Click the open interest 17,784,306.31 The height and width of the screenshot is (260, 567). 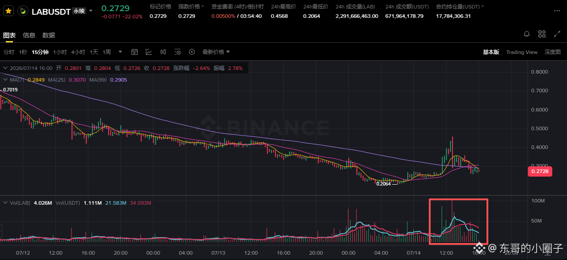453,16
